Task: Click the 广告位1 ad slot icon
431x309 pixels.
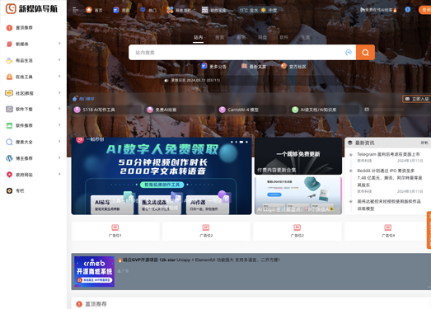Action: pos(115,227)
